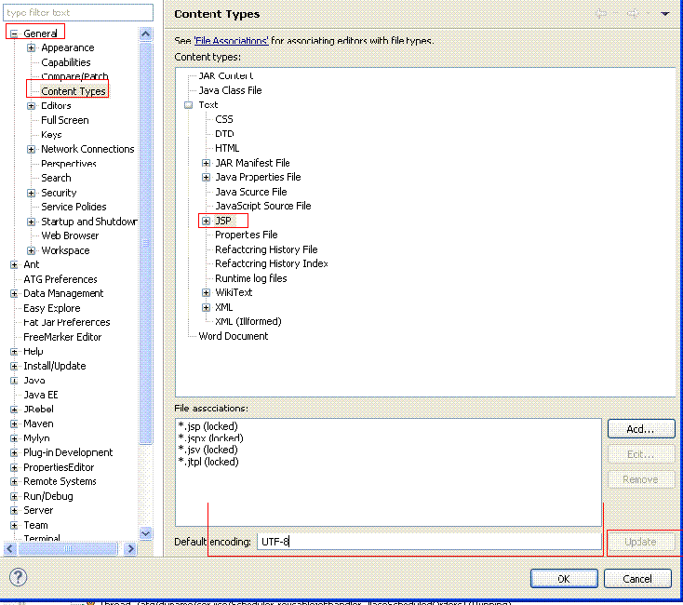Select Service Policies page
Viewport: 683px width, 605px height.
coord(74,207)
